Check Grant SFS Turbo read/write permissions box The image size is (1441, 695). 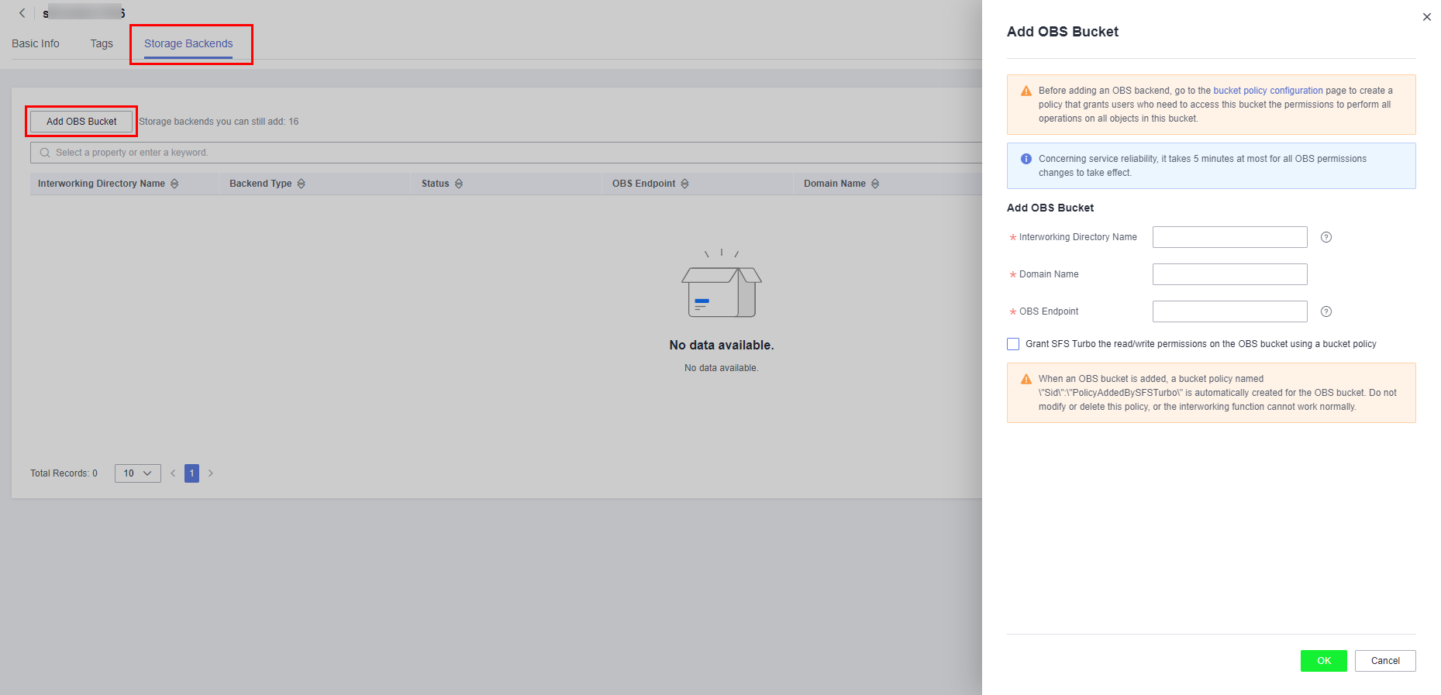point(1013,344)
